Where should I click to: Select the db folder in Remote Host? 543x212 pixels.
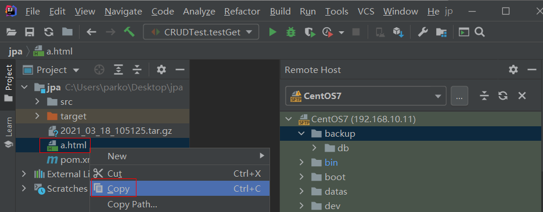[411, 148]
